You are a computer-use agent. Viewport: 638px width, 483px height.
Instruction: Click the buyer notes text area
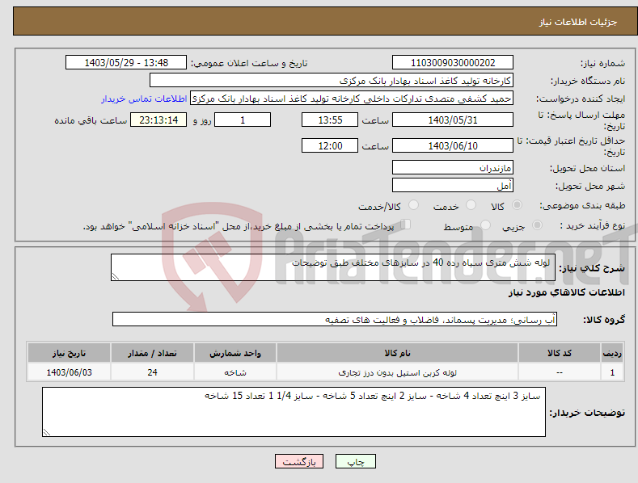pyautogui.click(x=294, y=412)
